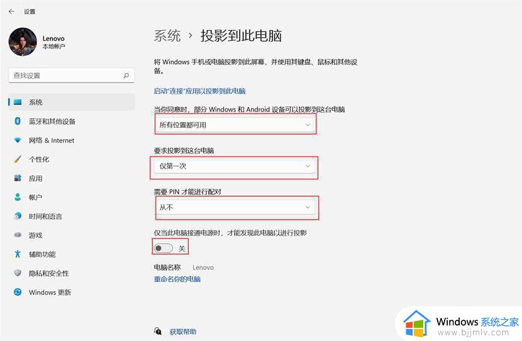Click the 应用 apps icon
This screenshot has width=522, height=341.
[x=18, y=178]
